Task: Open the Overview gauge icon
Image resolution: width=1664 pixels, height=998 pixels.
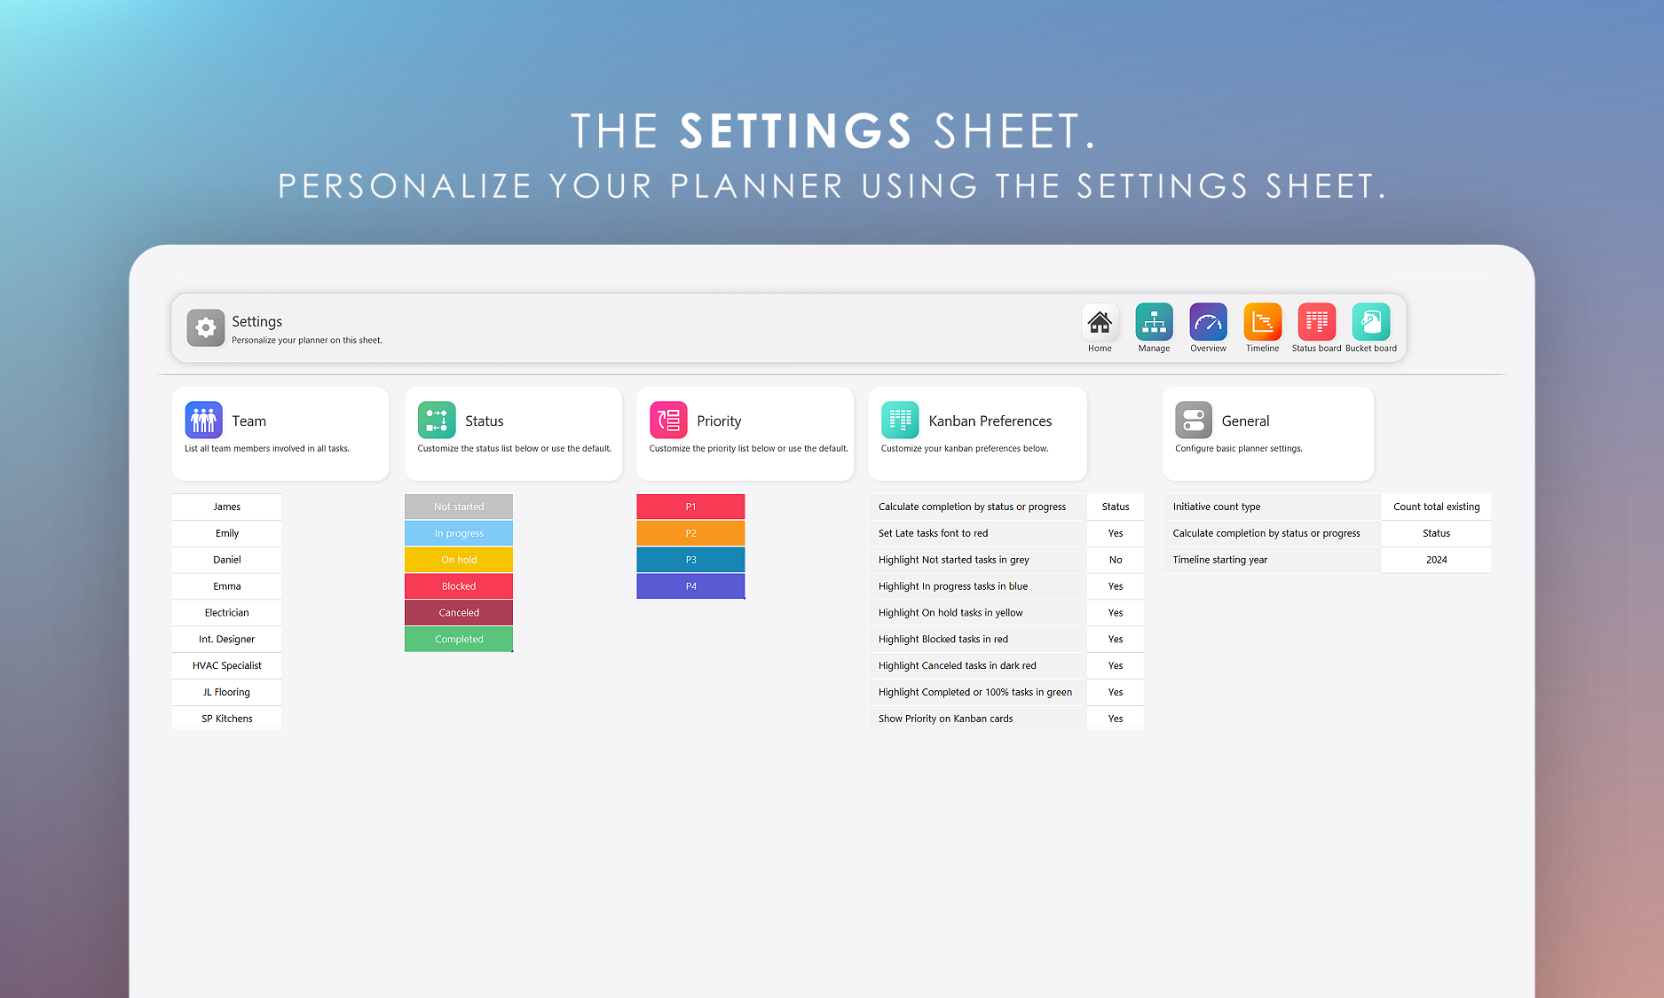Action: pyautogui.click(x=1208, y=322)
